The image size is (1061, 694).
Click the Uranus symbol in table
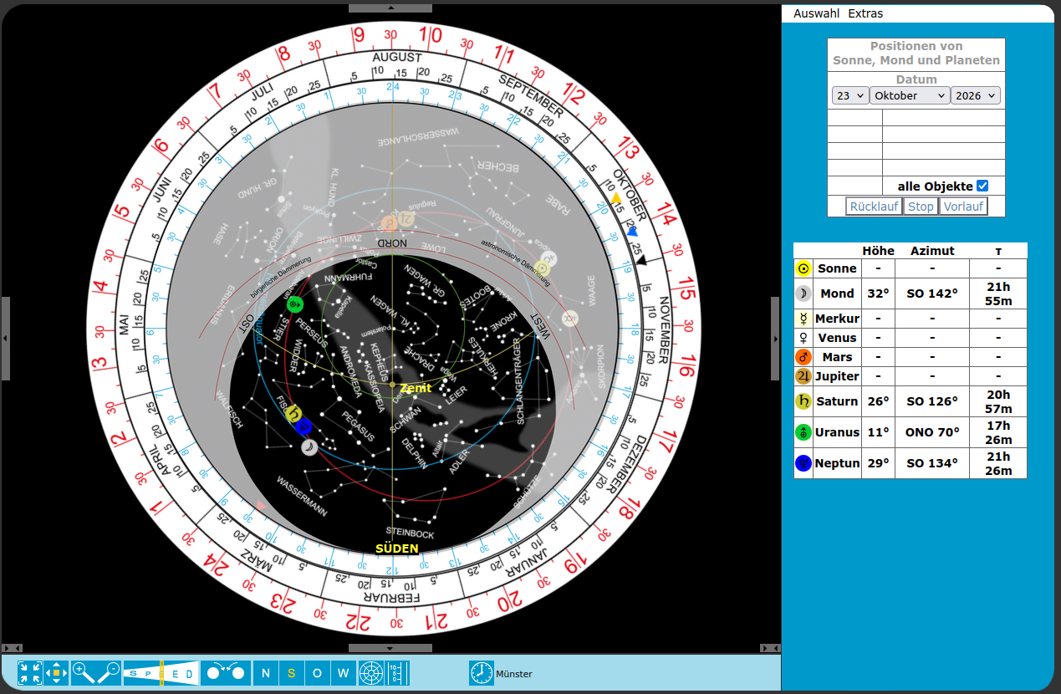click(x=803, y=432)
